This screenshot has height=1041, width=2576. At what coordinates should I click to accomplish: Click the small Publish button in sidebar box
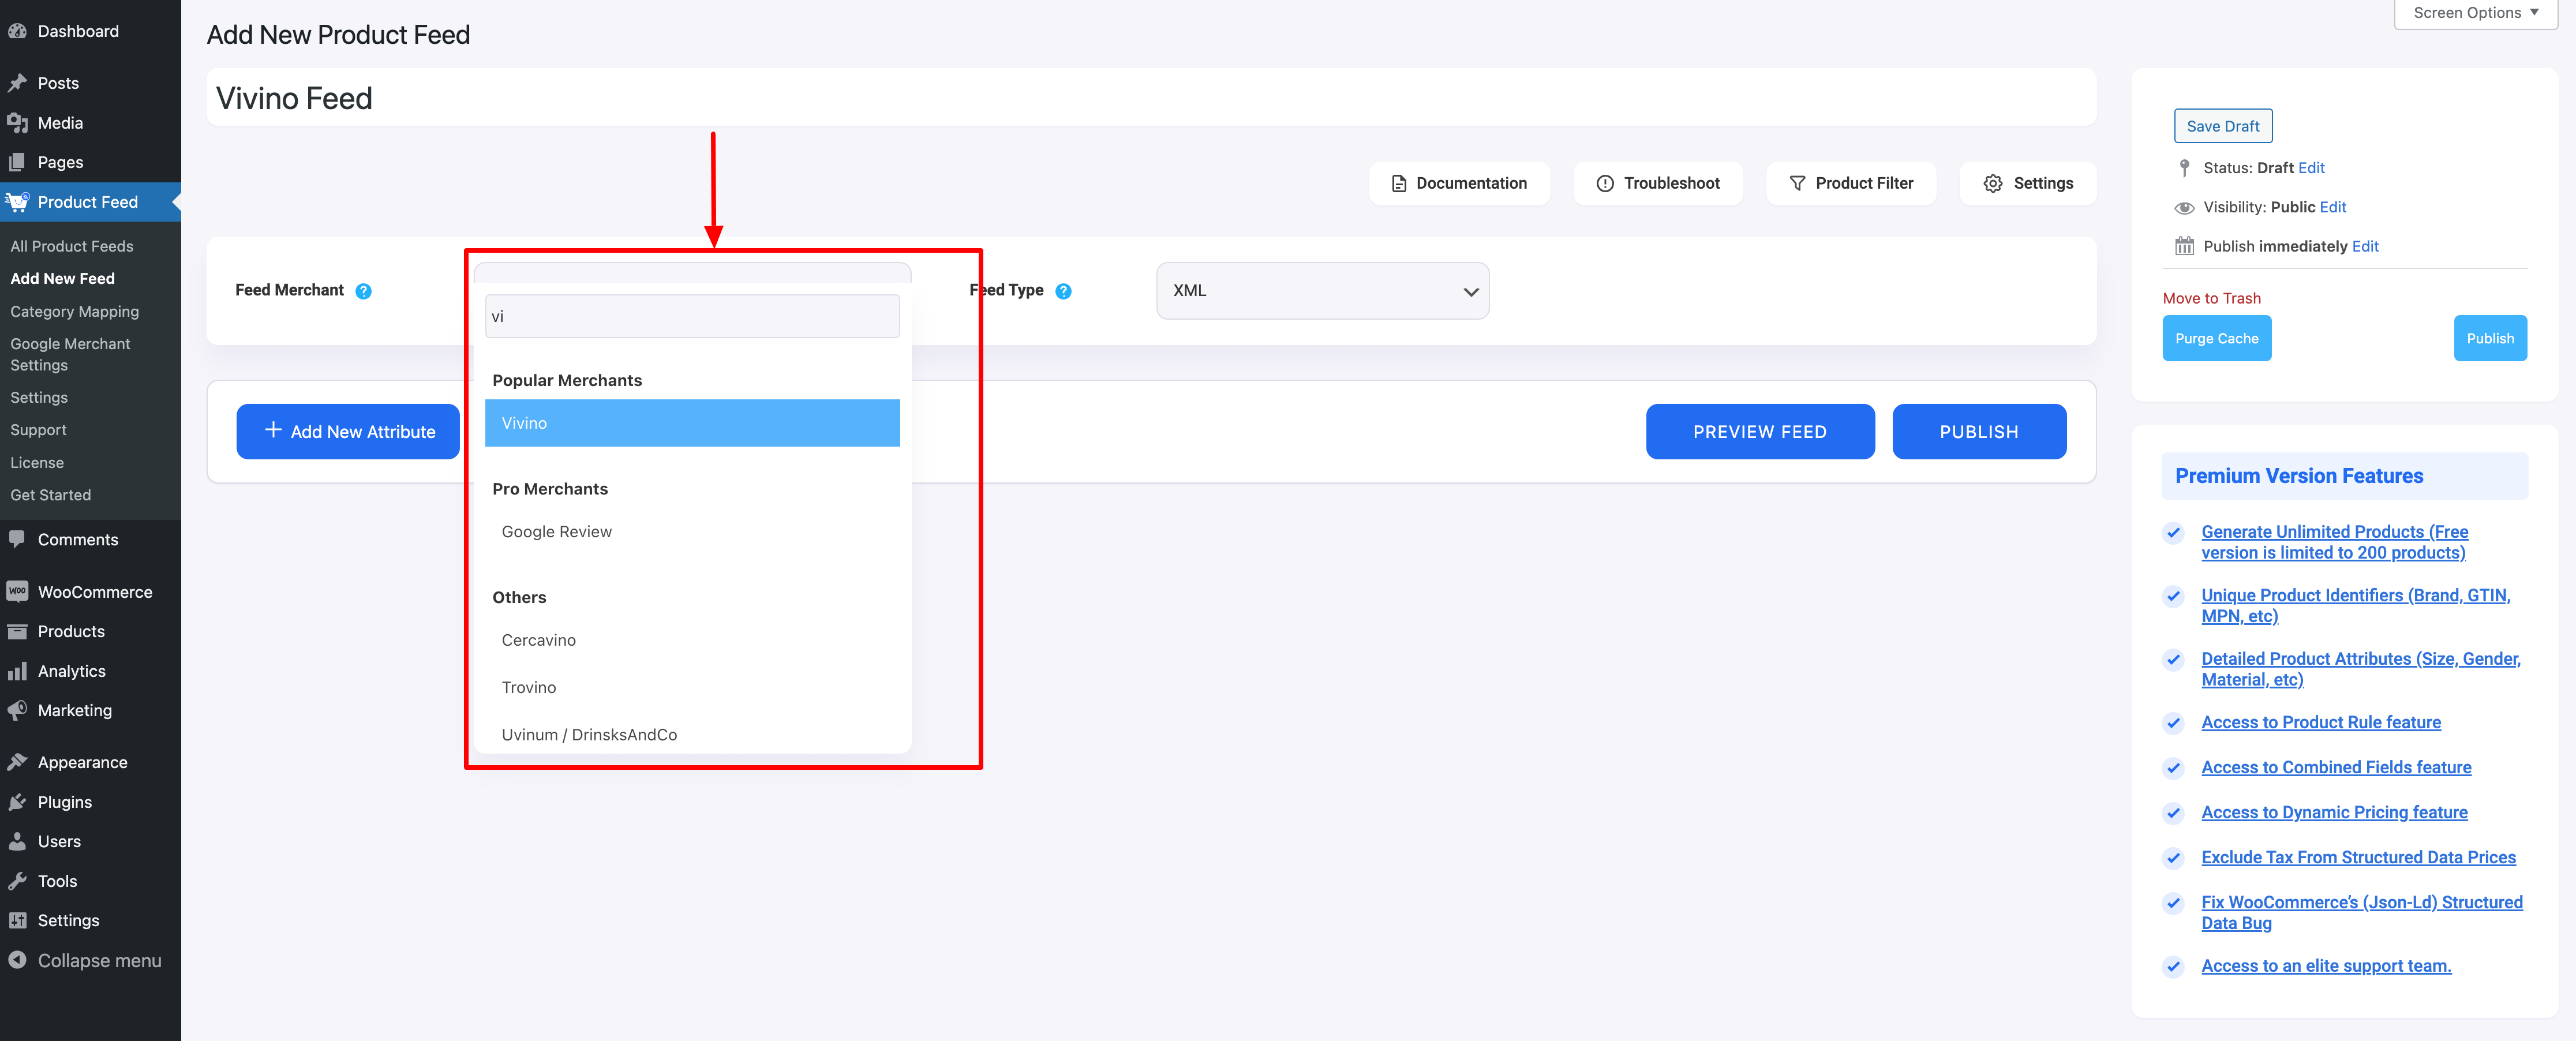point(2489,339)
